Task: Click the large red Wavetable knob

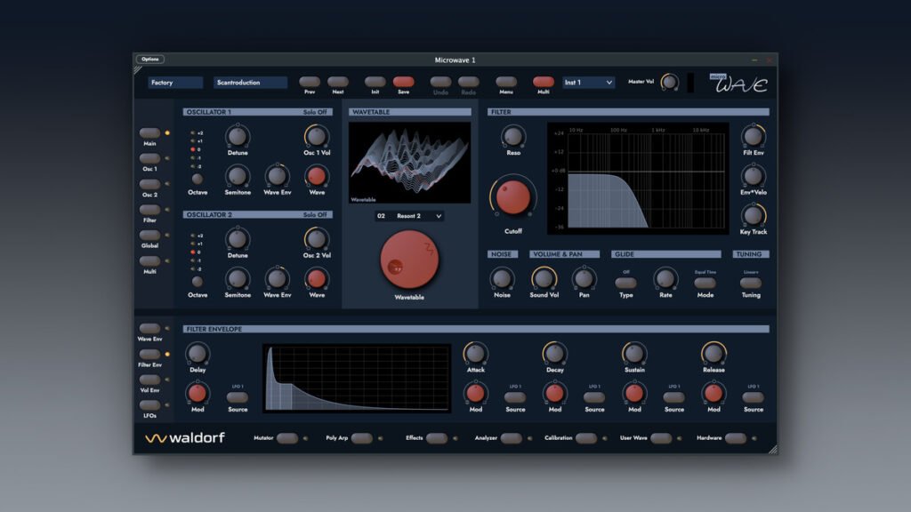Action: tap(409, 260)
